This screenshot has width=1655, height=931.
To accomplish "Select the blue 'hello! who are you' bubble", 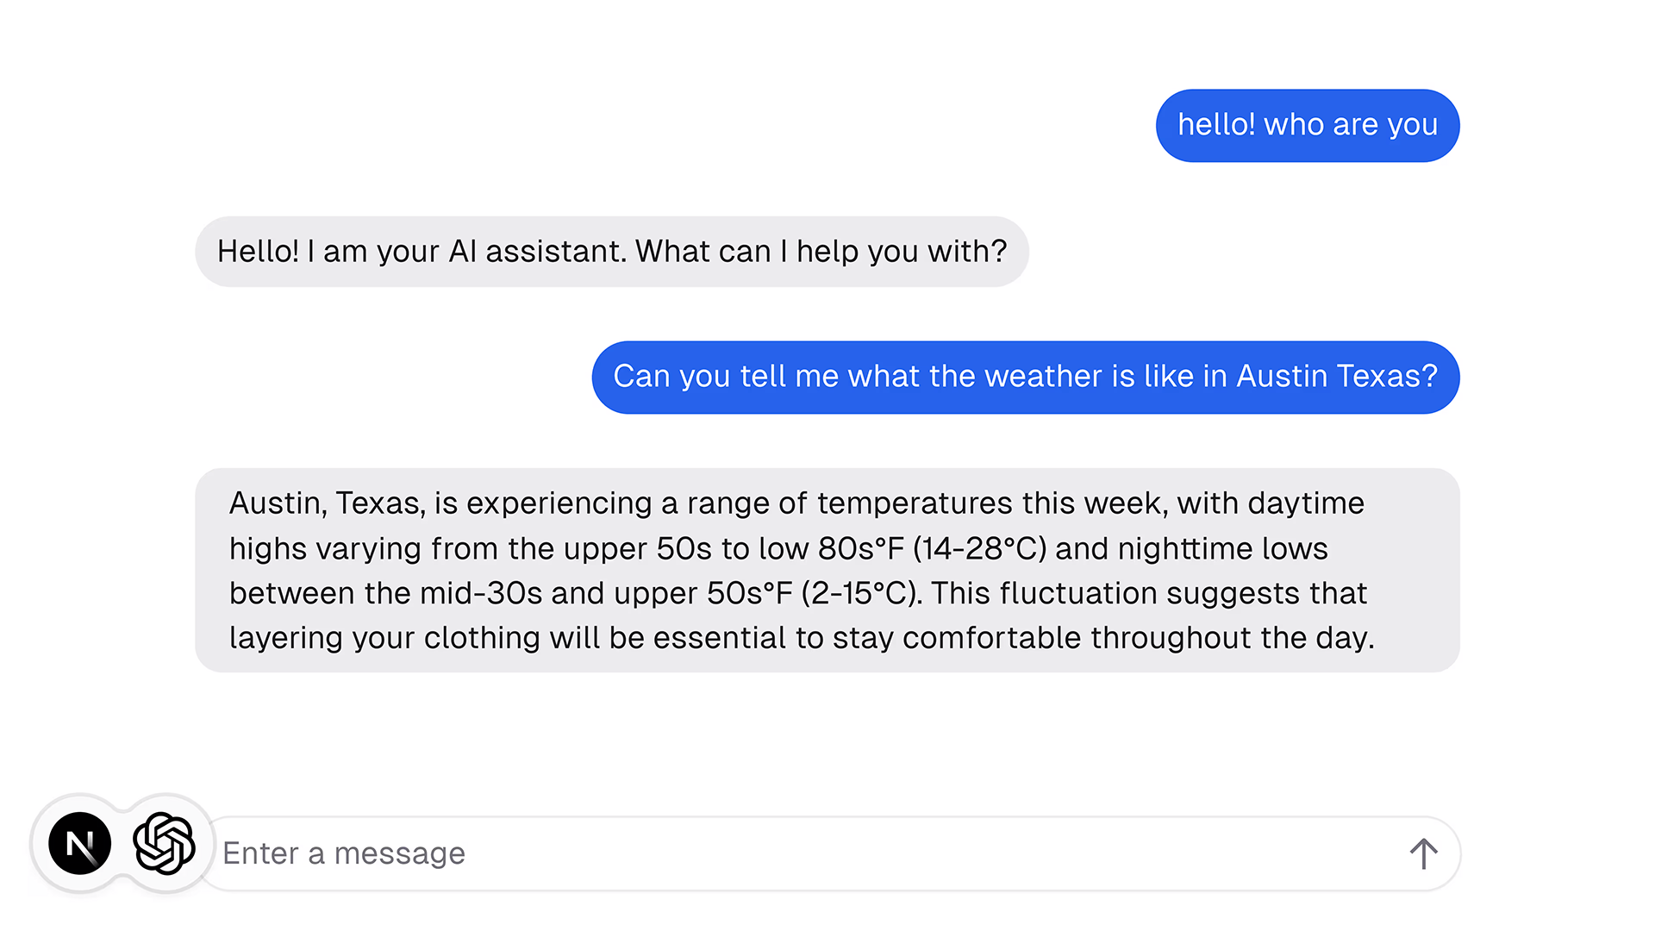I will pos(1307,125).
